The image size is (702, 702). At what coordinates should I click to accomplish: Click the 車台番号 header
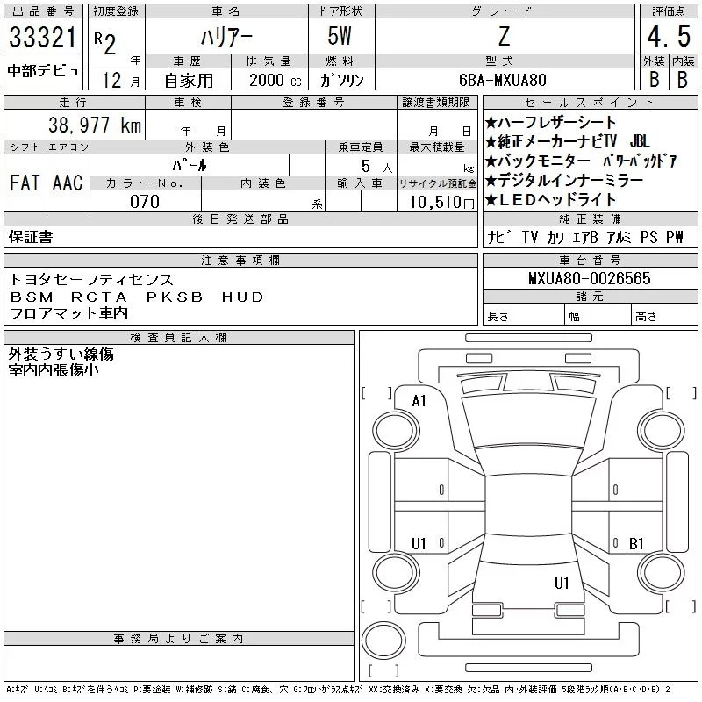590,260
